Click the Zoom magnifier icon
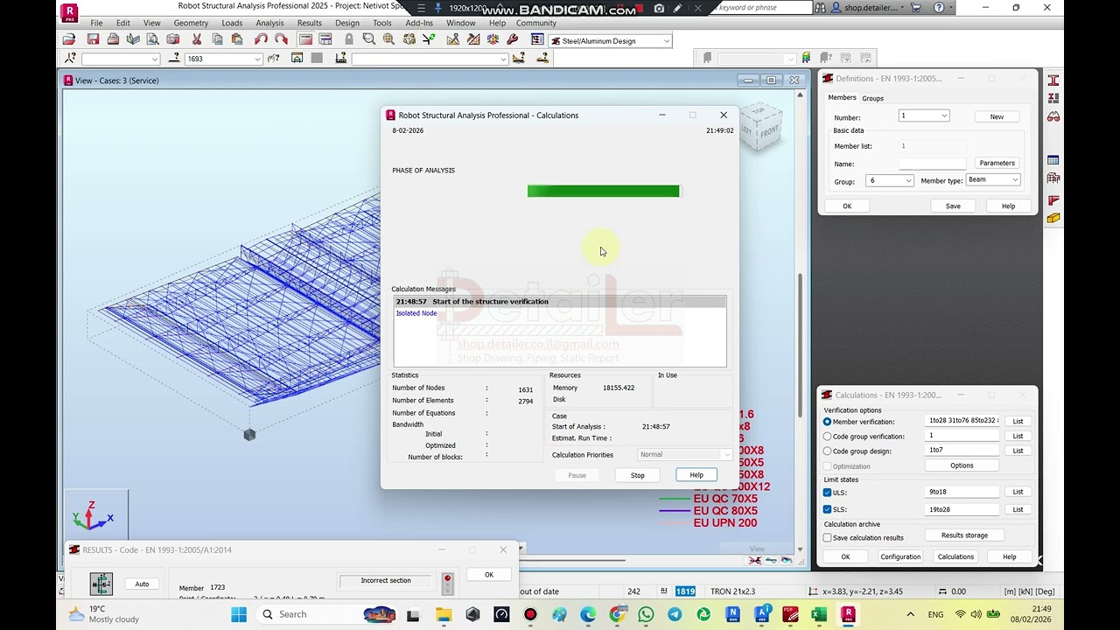Image resolution: width=1120 pixels, height=630 pixels. coord(369,39)
